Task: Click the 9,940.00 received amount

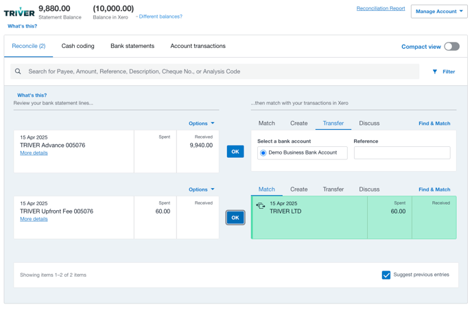Action: pos(201,146)
